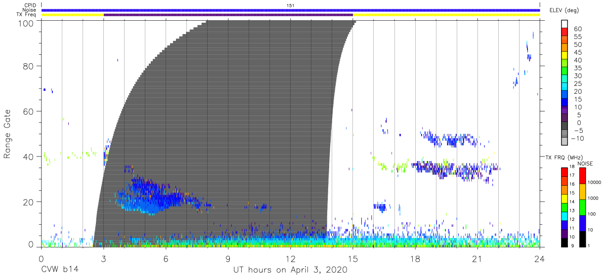Select the green ELEV swatch between 30 and 35
The height and width of the screenshot is (280, 607).
tap(564, 71)
